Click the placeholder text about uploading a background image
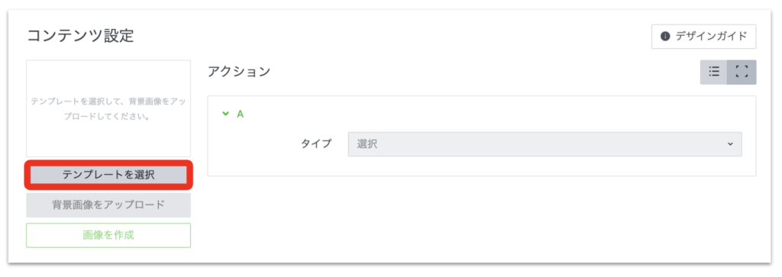The image size is (782, 277). pos(108,110)
